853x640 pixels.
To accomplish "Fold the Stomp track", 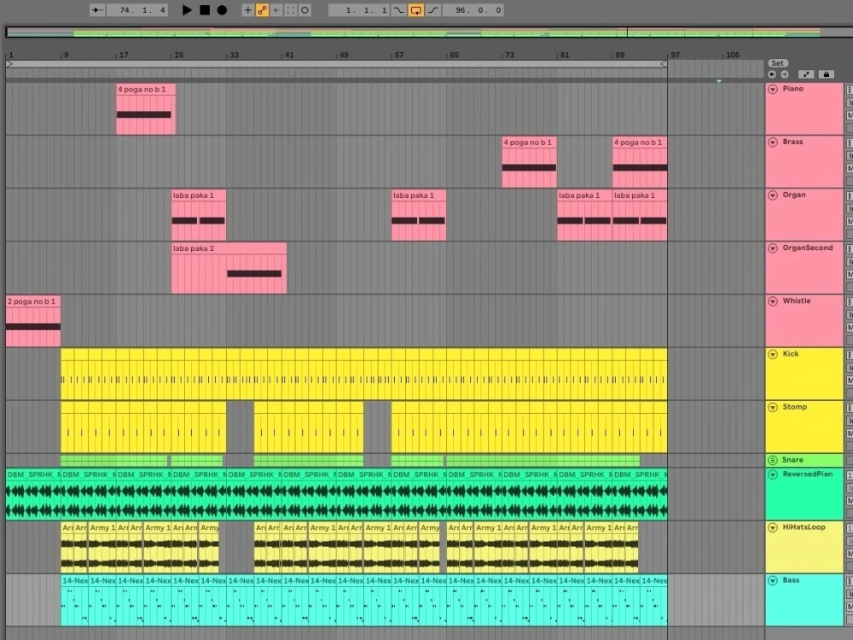I will click(773, 407).
